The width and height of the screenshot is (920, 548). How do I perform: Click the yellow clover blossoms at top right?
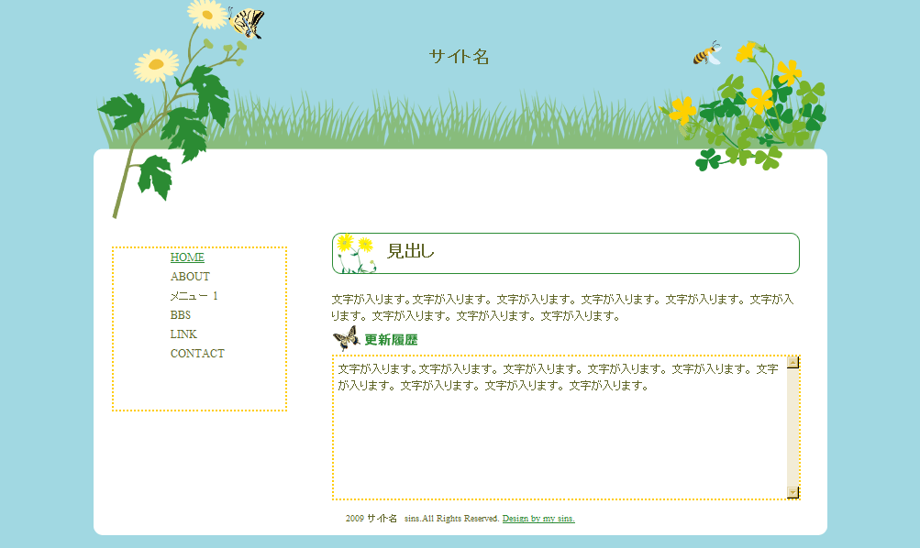(x=760, y=98)
